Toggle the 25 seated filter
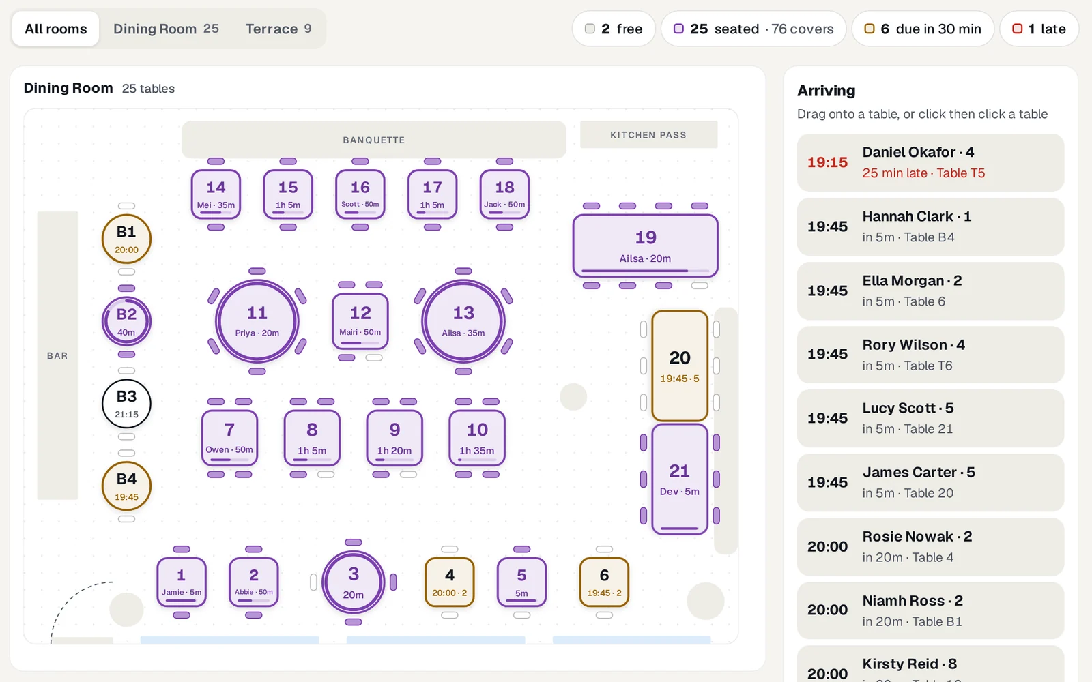 pos(753,29)
